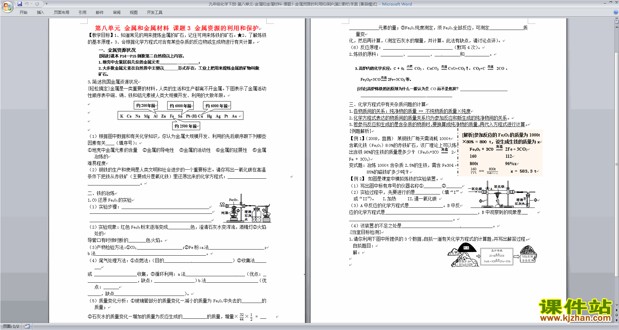This screenshot has width=619, height=330.
Task: Click the text 【例 2】 如图是课堂中模拟炼铁的实验装置
Action: click(x=395, y=179)
